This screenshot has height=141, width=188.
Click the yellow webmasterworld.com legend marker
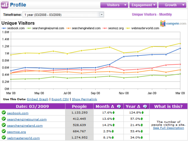coord(128,28)
